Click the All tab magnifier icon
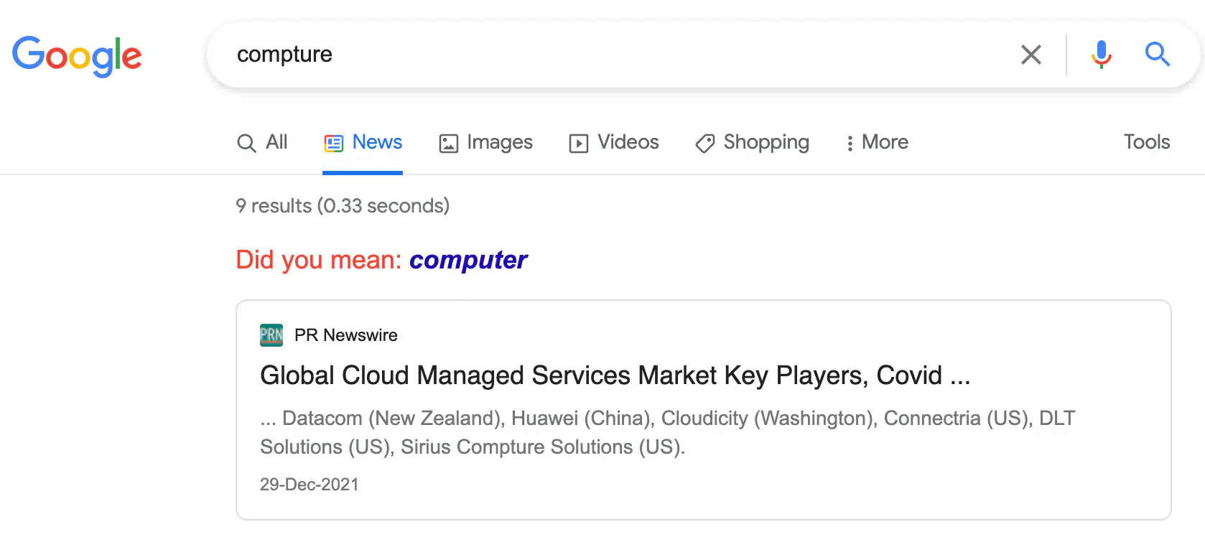 tap(246, 144)
